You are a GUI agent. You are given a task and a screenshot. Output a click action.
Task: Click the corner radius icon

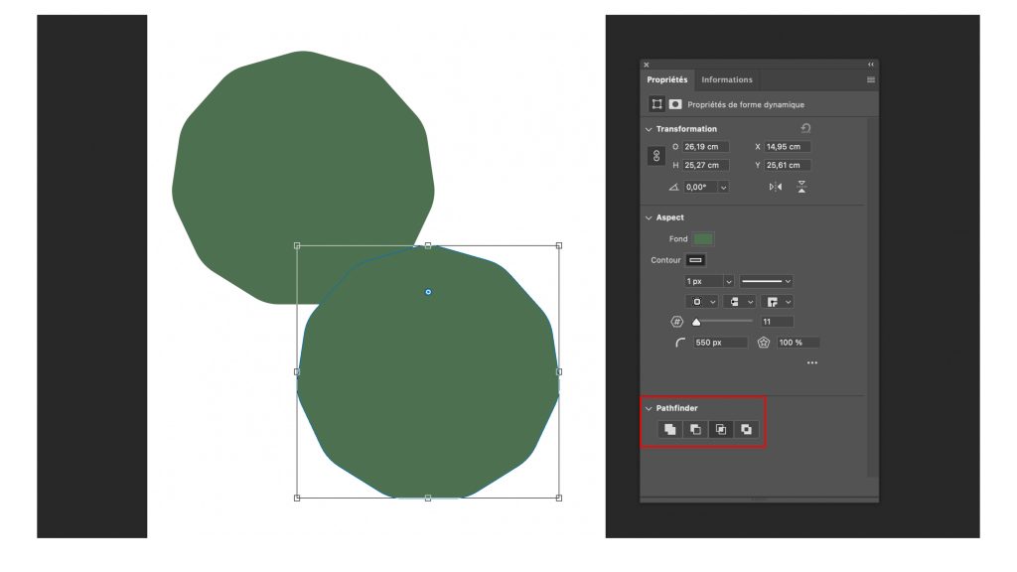point(679,343)
